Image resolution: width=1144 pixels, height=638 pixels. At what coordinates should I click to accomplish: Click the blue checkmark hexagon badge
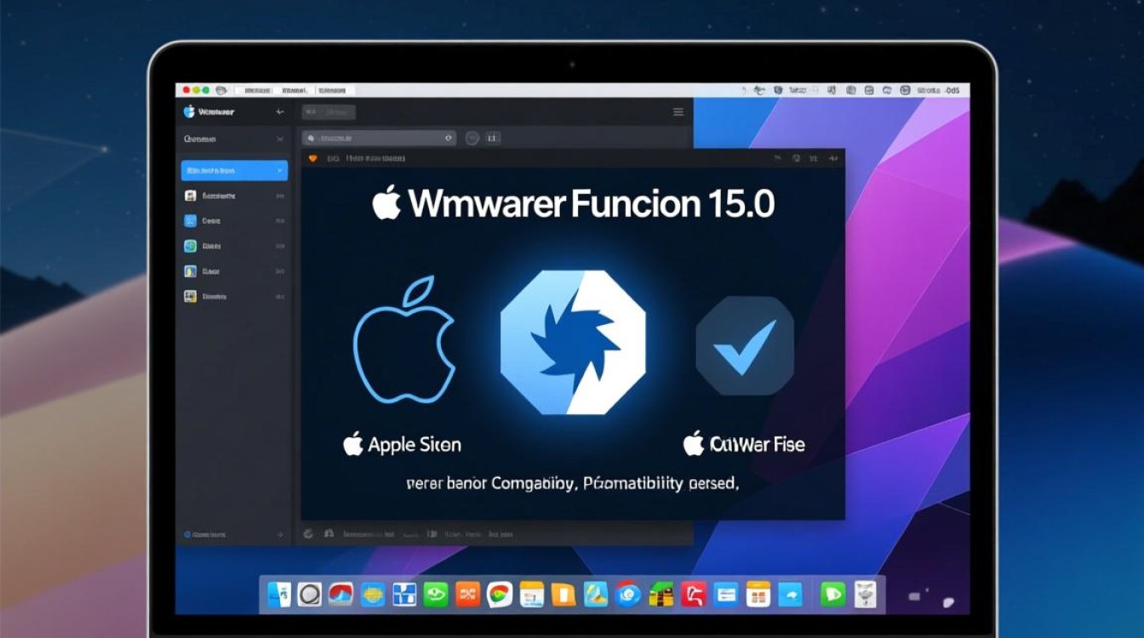click(745, 345)
